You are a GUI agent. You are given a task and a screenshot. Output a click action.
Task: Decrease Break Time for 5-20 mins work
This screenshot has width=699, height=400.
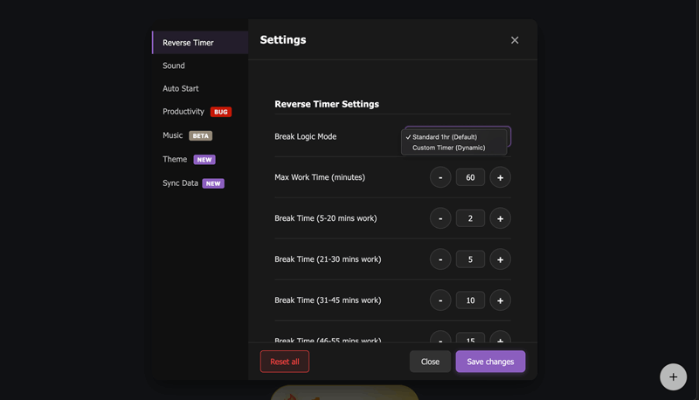pos(440,218)
